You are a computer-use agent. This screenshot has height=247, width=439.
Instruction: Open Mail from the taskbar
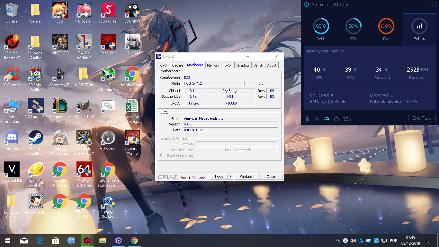[x=24, y=241]
